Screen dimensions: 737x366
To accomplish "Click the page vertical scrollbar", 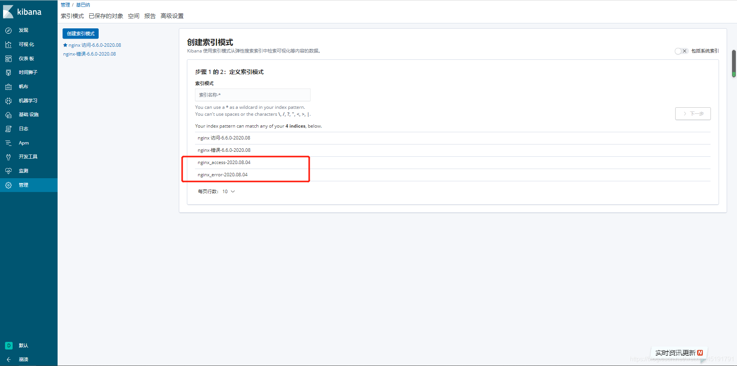I will [734, 63].
